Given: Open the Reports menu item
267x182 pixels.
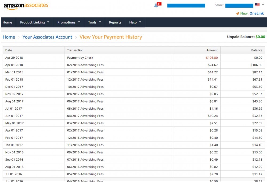Looking at the screenshot, I should (x=115, y=22).
